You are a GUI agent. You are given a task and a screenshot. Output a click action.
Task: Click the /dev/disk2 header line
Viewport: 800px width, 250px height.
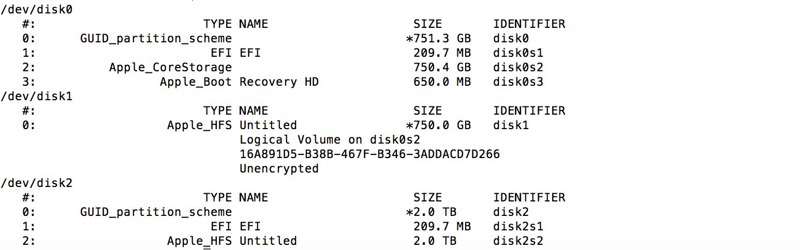tap(36, 183)
